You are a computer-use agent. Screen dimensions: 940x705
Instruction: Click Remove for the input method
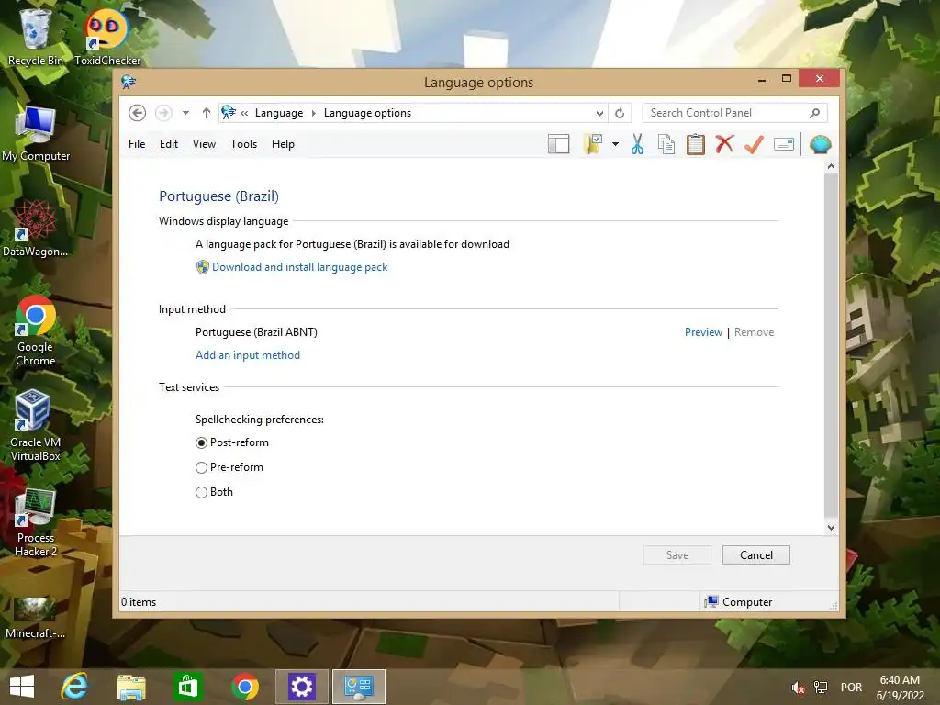click(x=754, y=332)
